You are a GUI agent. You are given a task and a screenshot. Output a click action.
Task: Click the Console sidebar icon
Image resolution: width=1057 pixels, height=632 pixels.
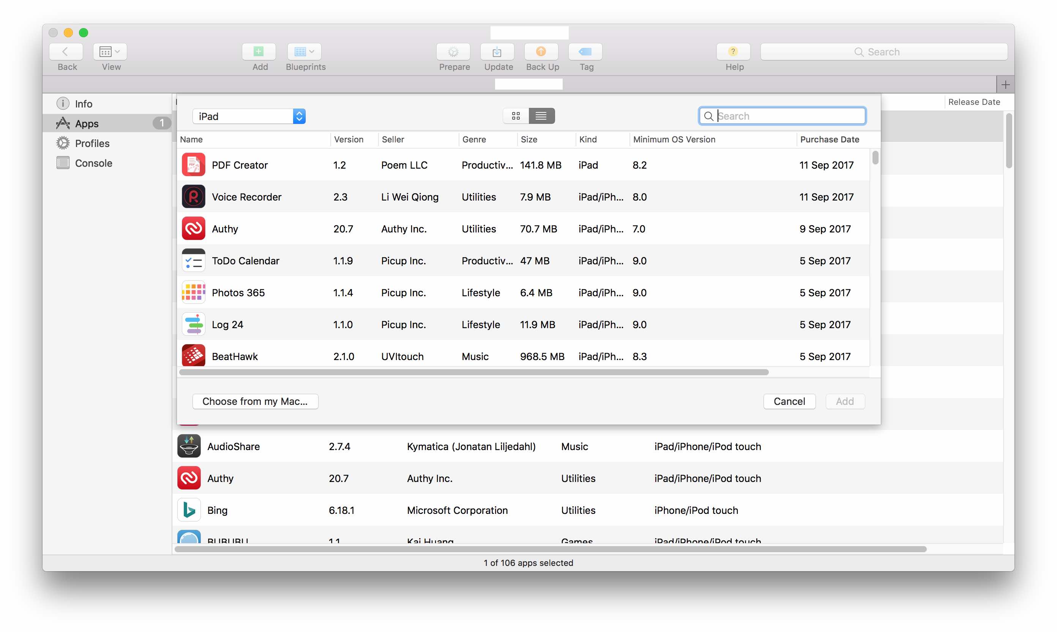point(63,163)
